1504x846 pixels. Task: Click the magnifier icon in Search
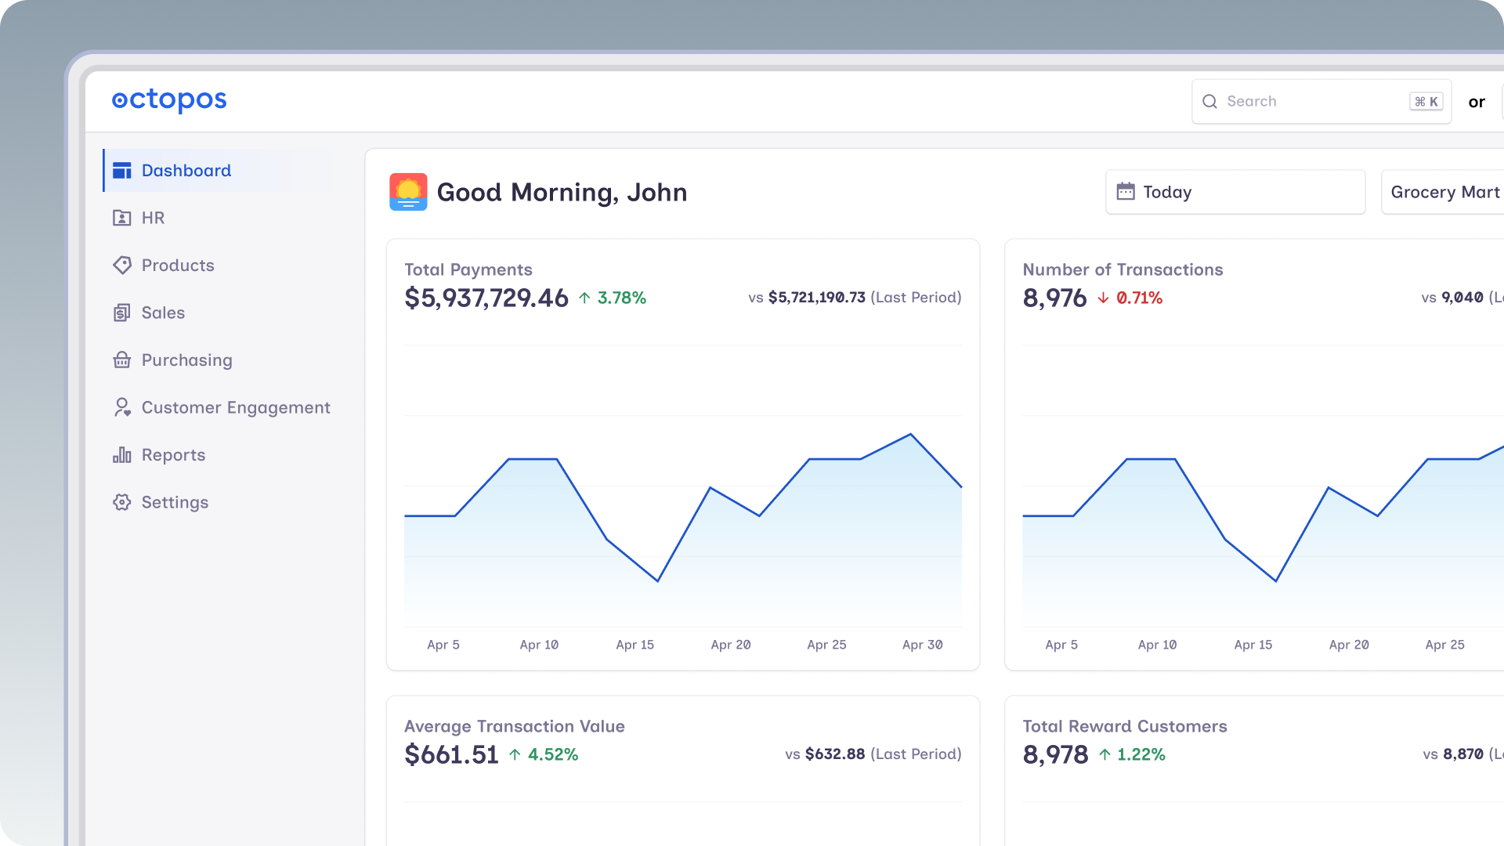[1209, 102]
